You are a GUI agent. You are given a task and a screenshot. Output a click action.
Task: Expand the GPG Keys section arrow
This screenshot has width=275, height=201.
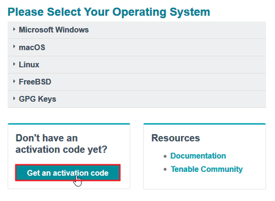point(14,99)
